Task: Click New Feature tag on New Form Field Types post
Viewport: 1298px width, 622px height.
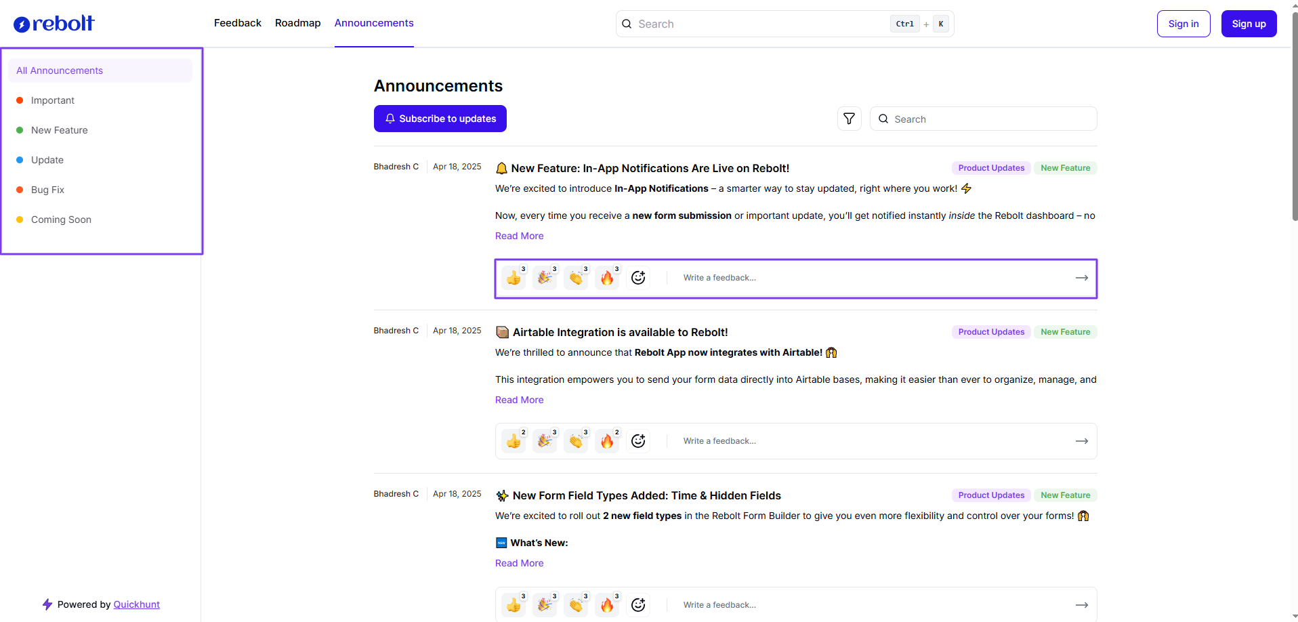Action: (x=1065, y=495)
